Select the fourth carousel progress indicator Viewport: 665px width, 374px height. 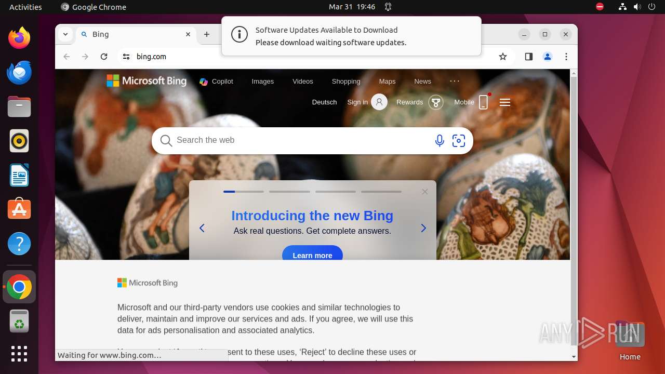(x=381, y=192)
